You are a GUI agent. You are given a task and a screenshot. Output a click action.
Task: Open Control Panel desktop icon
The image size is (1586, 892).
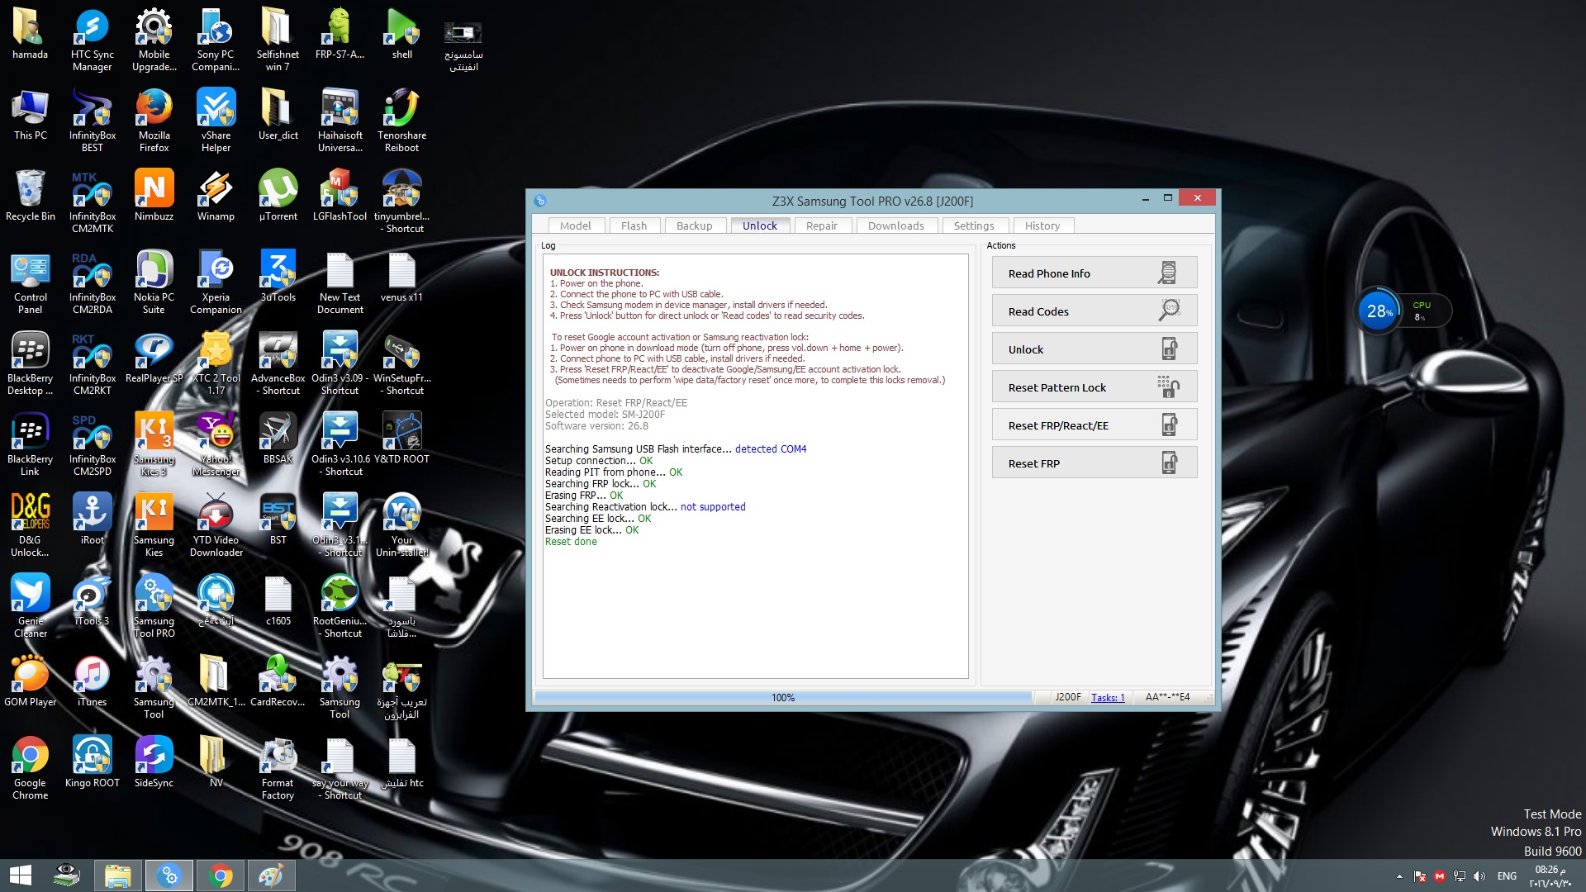point(30,282)
